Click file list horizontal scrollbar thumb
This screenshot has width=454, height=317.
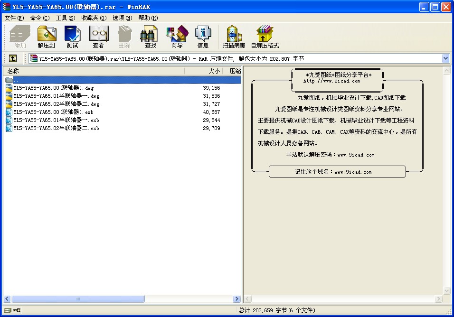78,299
